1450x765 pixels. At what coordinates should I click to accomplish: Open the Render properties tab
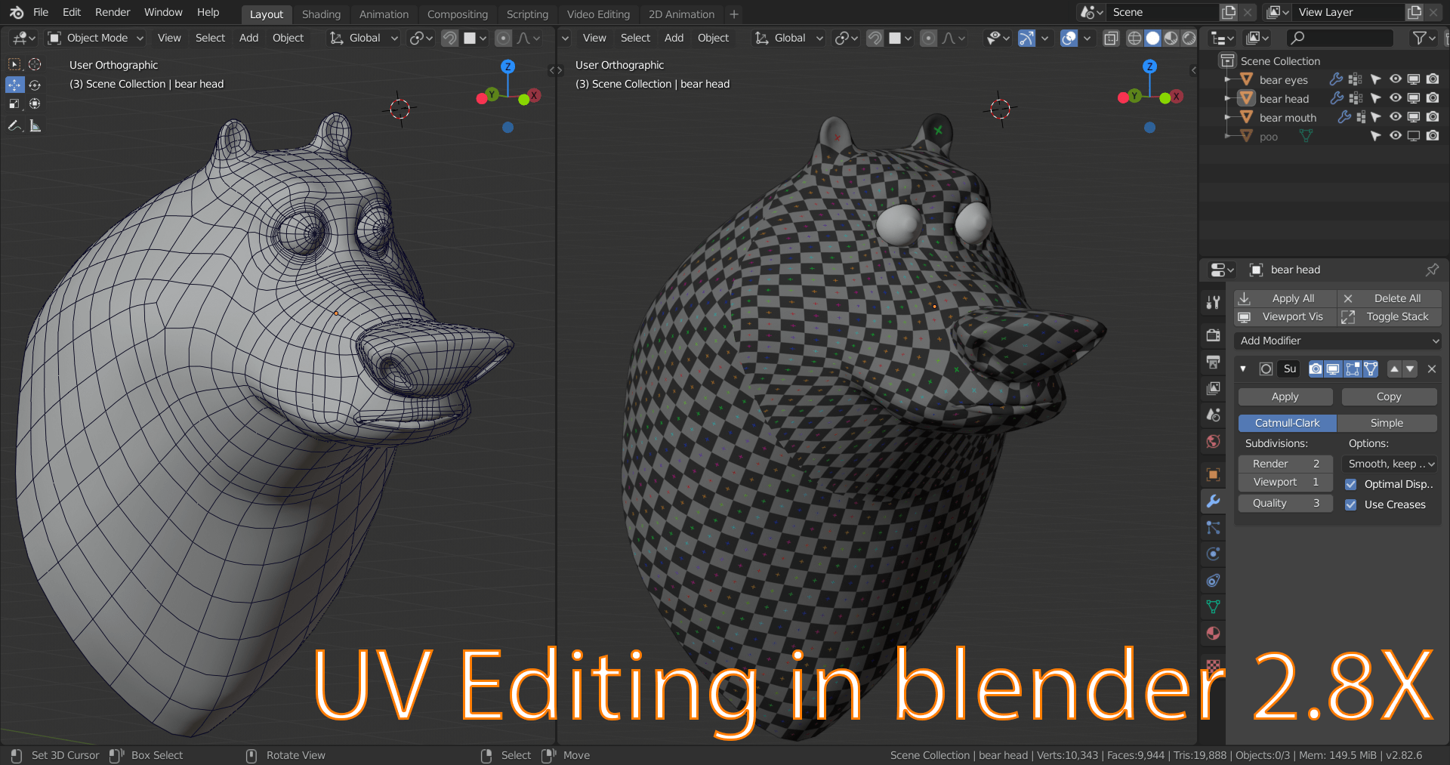click(1213, 335)
